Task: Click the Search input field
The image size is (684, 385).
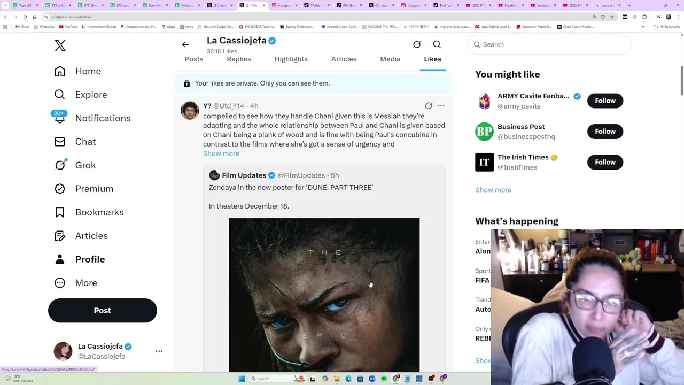Action: [549, 44]
